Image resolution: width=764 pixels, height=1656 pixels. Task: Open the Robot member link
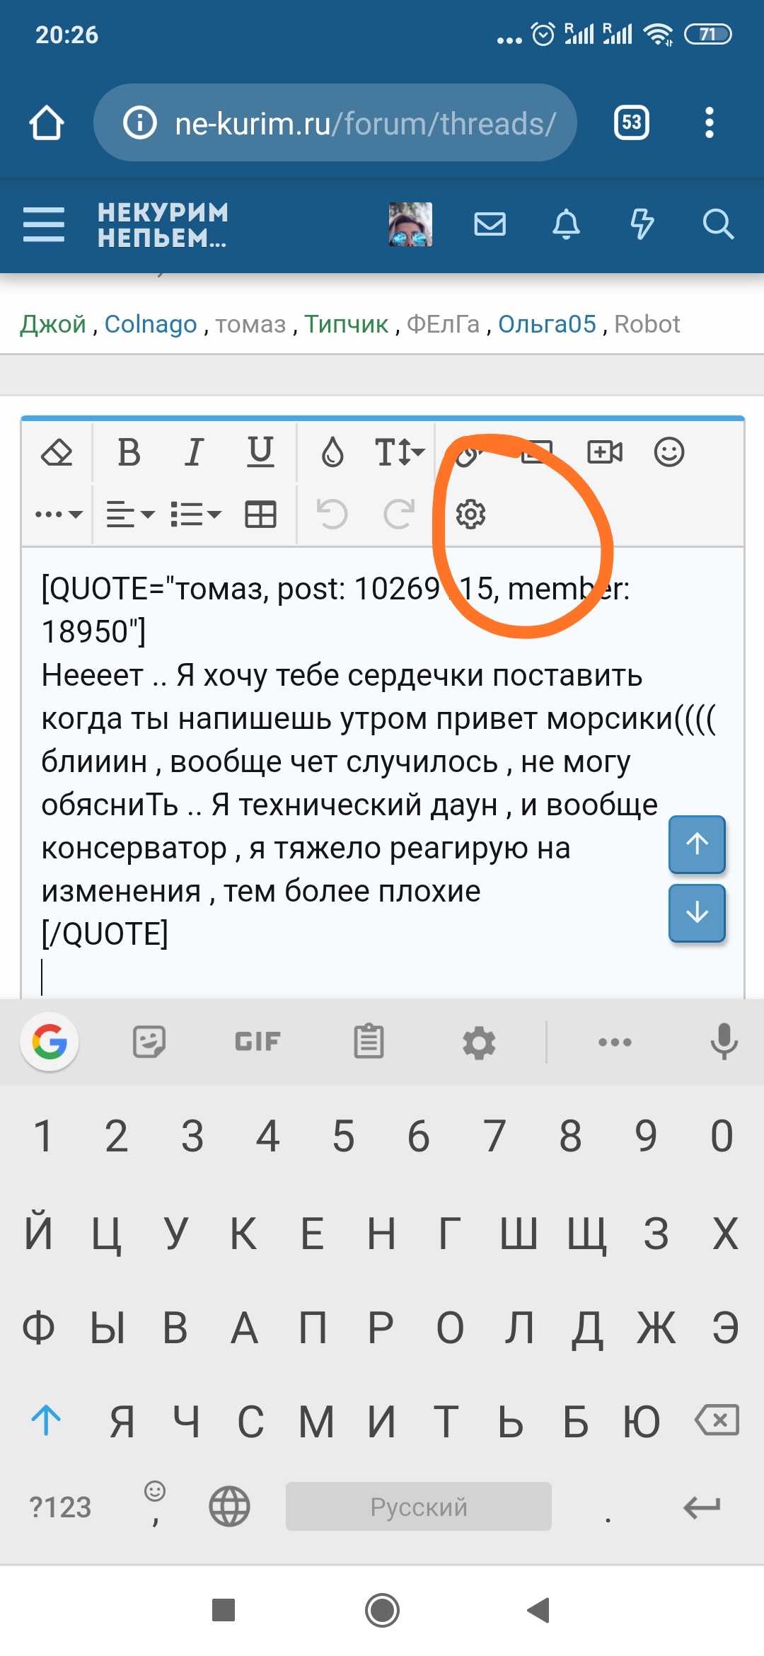pyautogui.click(x=647, y=324)
